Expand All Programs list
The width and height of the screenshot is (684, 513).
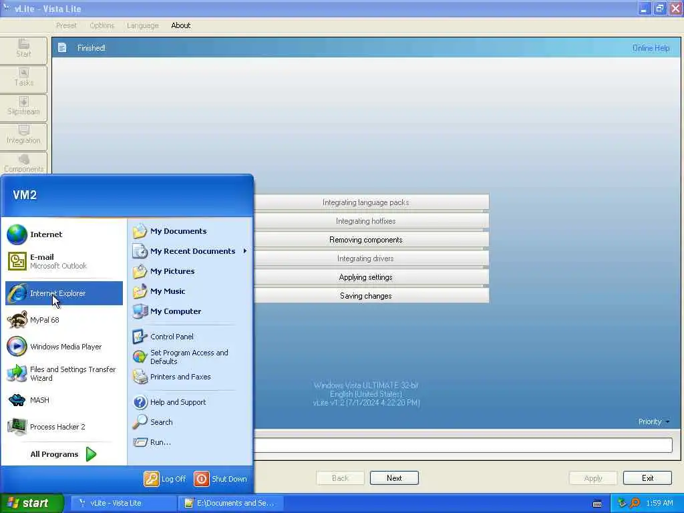pyautogui.click(x=63, y=454)
